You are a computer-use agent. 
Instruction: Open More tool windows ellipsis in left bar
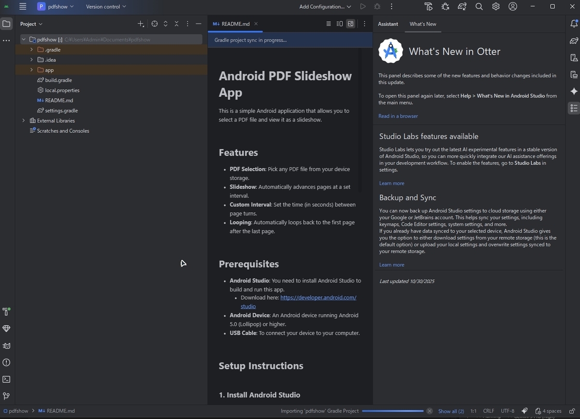6,41
